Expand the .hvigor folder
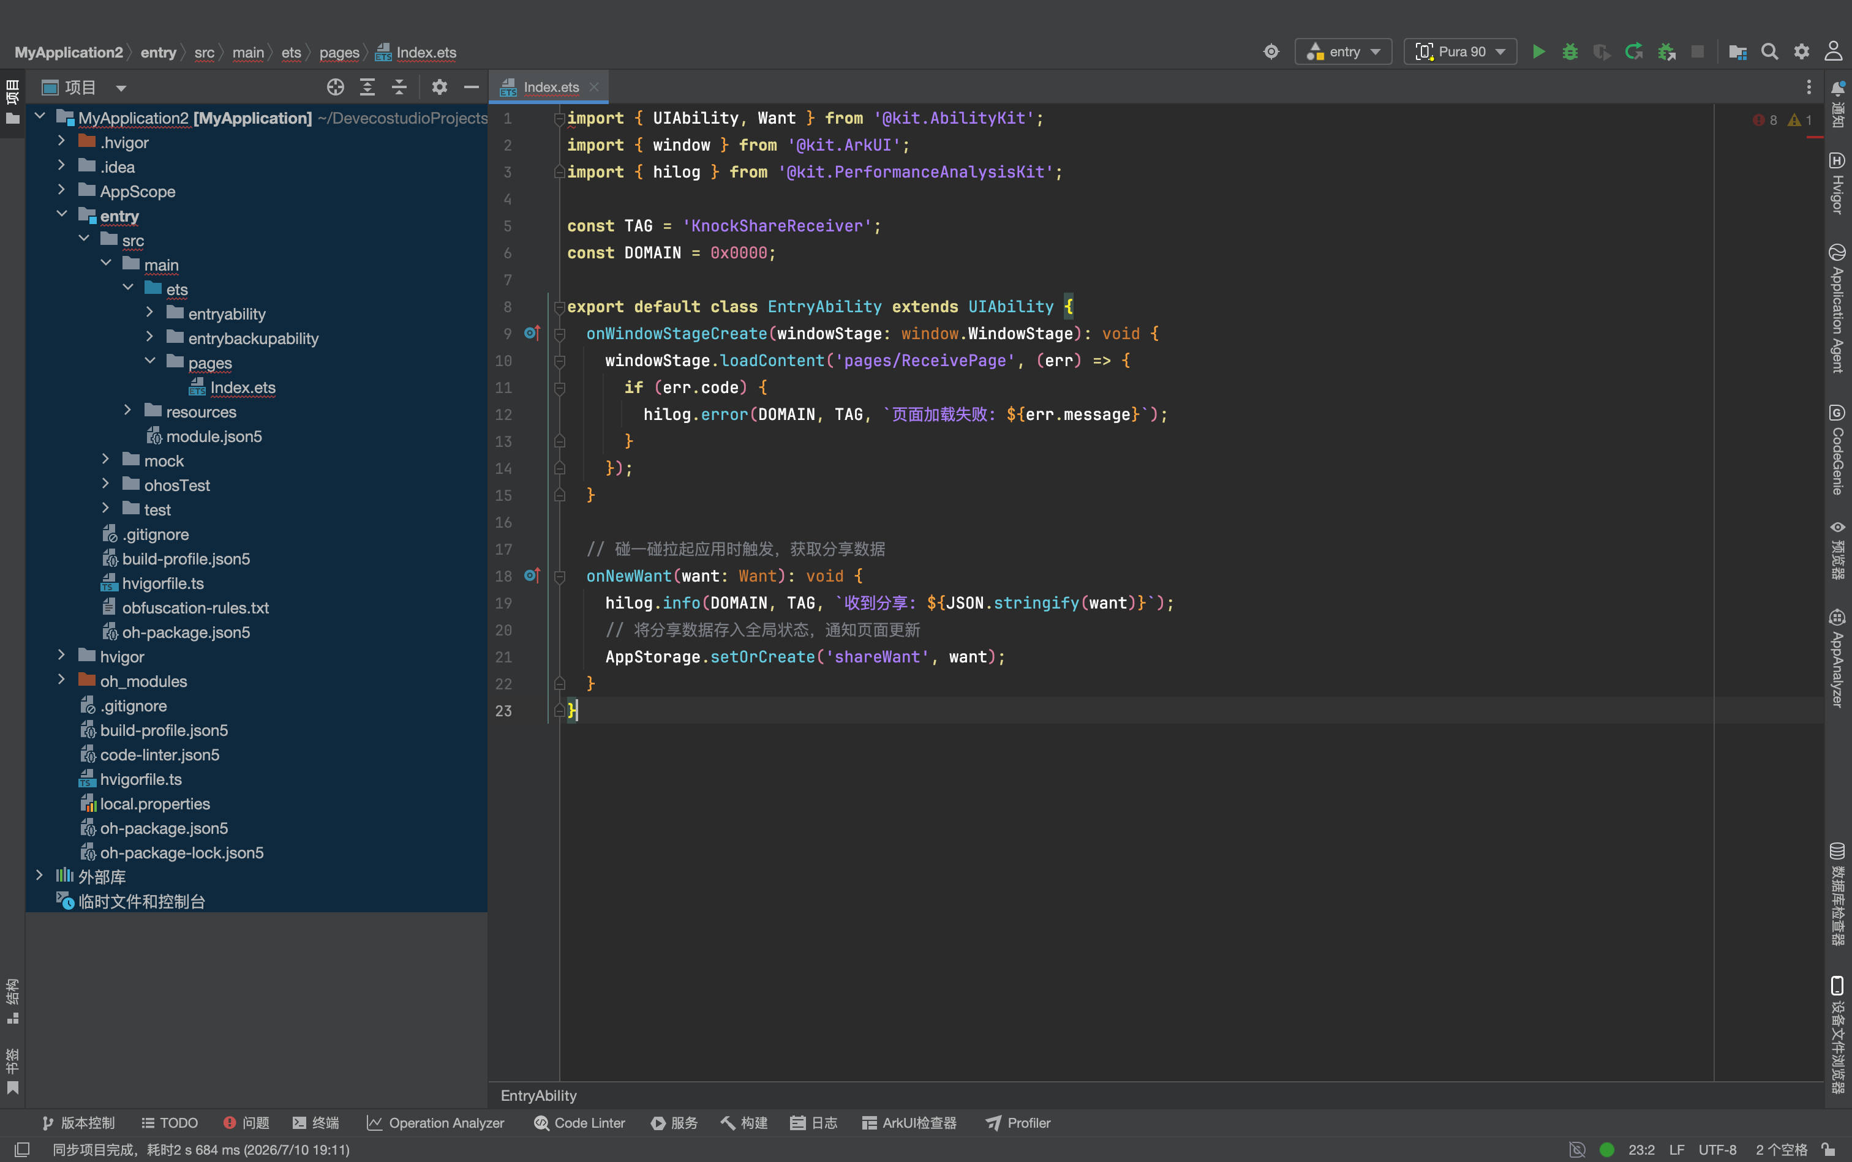1852x1162 pixels. tap(61, 141)
